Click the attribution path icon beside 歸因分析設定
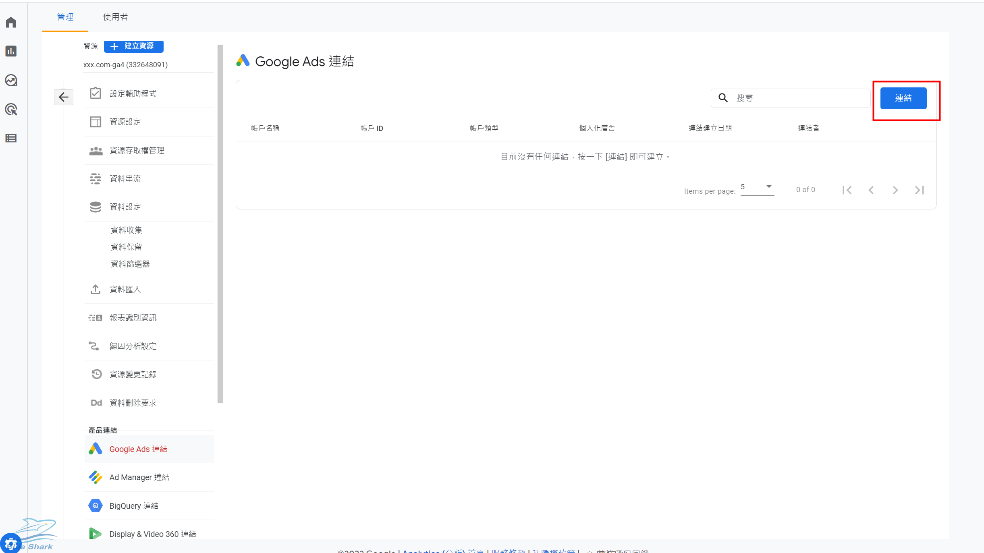 click(x=94, y=346)
